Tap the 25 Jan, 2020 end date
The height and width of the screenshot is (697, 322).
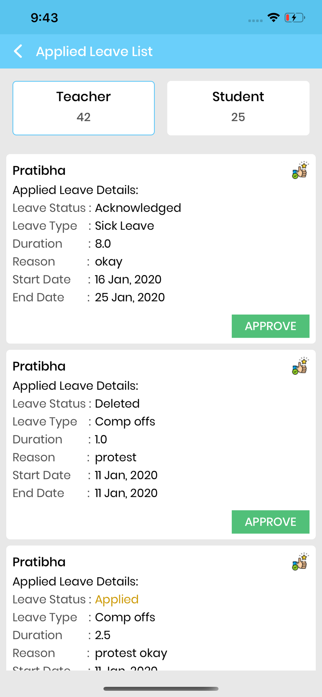130,297
